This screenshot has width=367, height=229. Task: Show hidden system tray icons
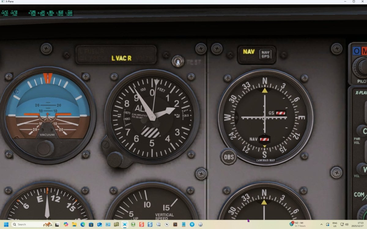coord(321,224)
